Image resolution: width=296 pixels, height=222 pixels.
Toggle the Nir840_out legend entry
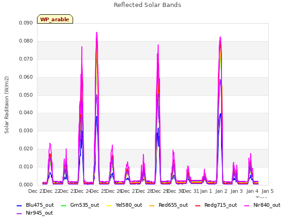(x=262, y=205)
